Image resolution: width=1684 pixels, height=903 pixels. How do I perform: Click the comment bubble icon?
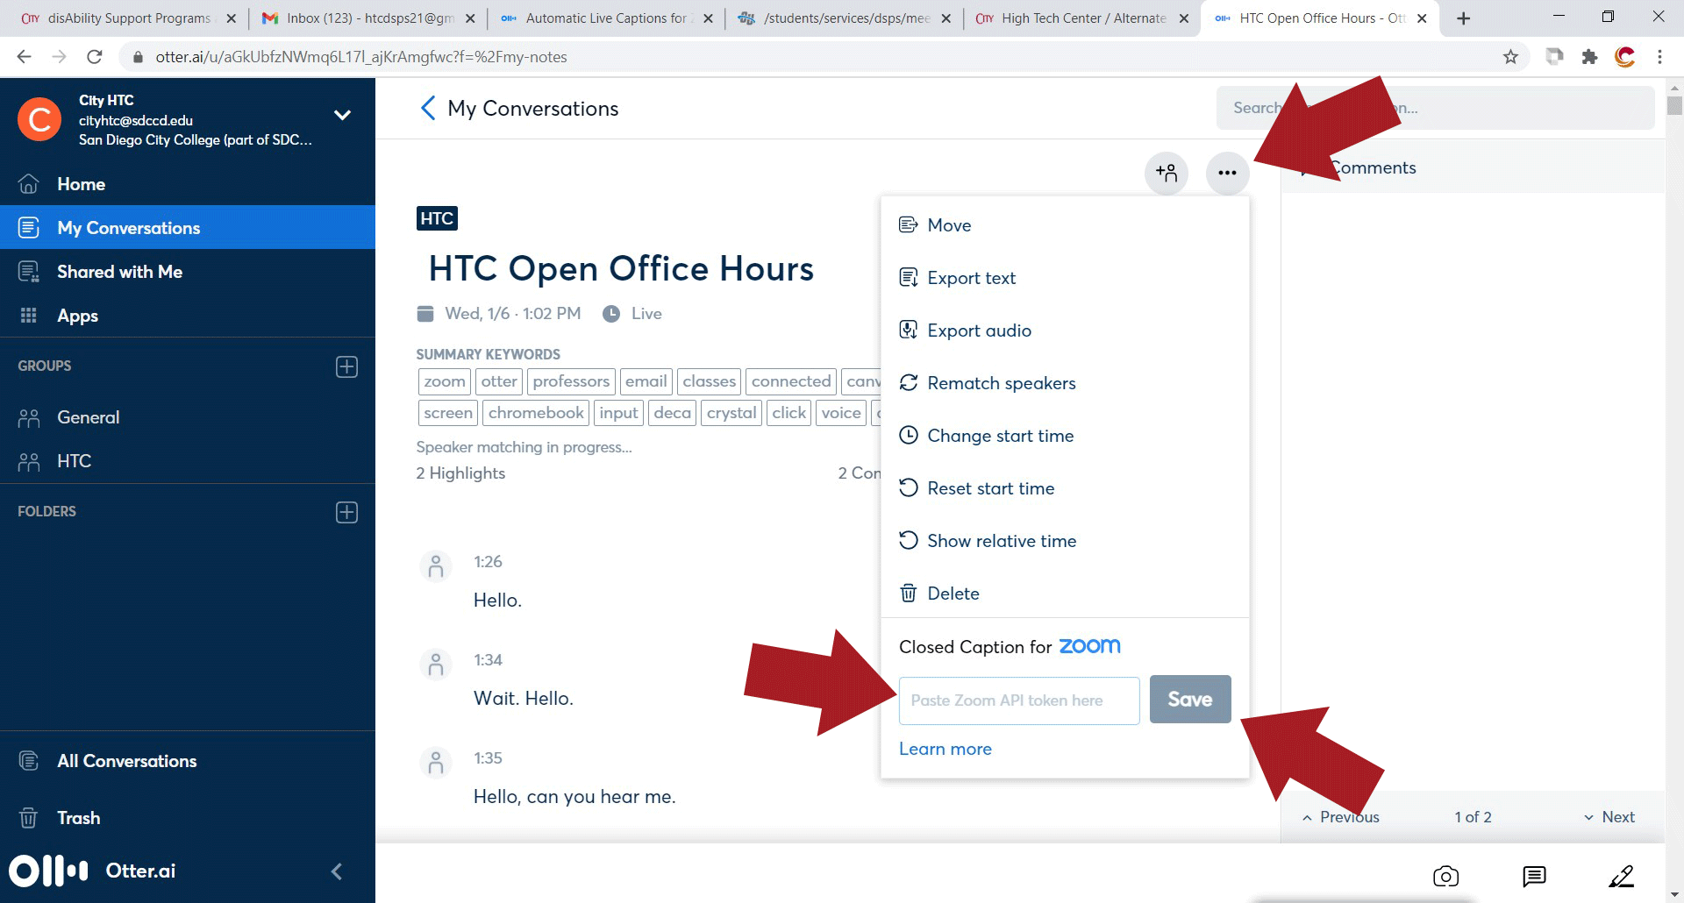1534,876
